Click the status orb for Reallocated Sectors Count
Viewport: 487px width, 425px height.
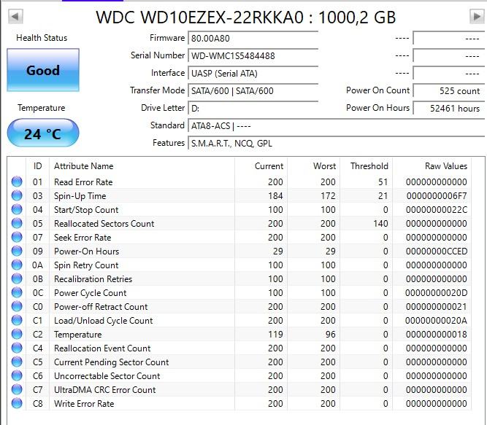pos(17,223)
